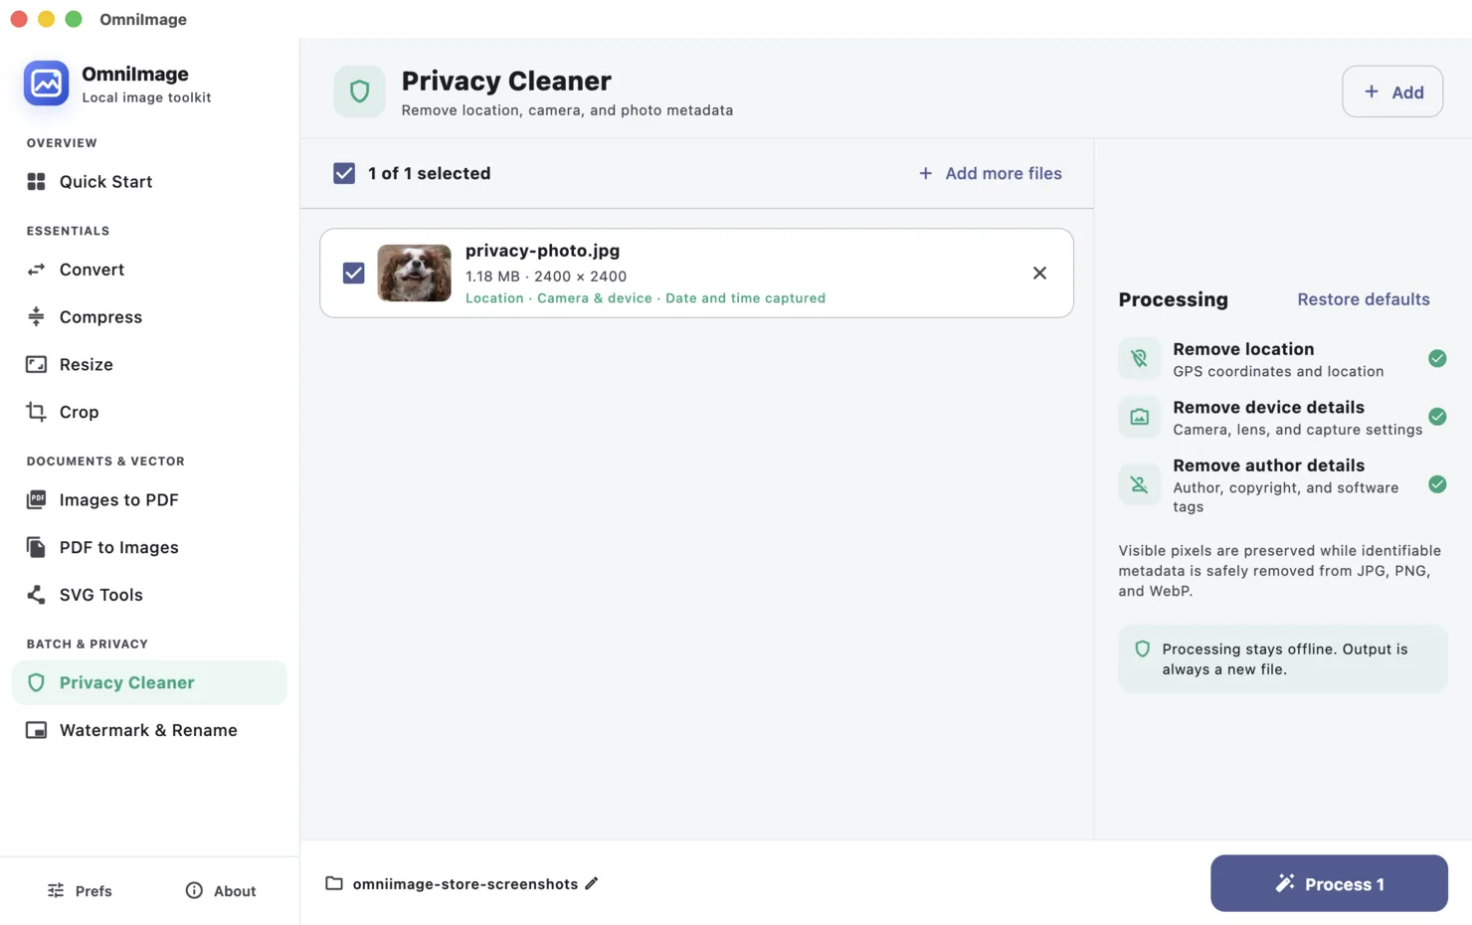Click the Quick Start grid icon
Viewport: 1472px width, 925px height.
coord(37,181)
